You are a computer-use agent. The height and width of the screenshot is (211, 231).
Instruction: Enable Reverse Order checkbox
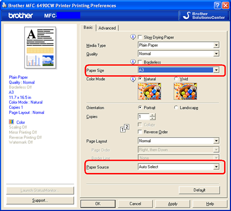140,132
